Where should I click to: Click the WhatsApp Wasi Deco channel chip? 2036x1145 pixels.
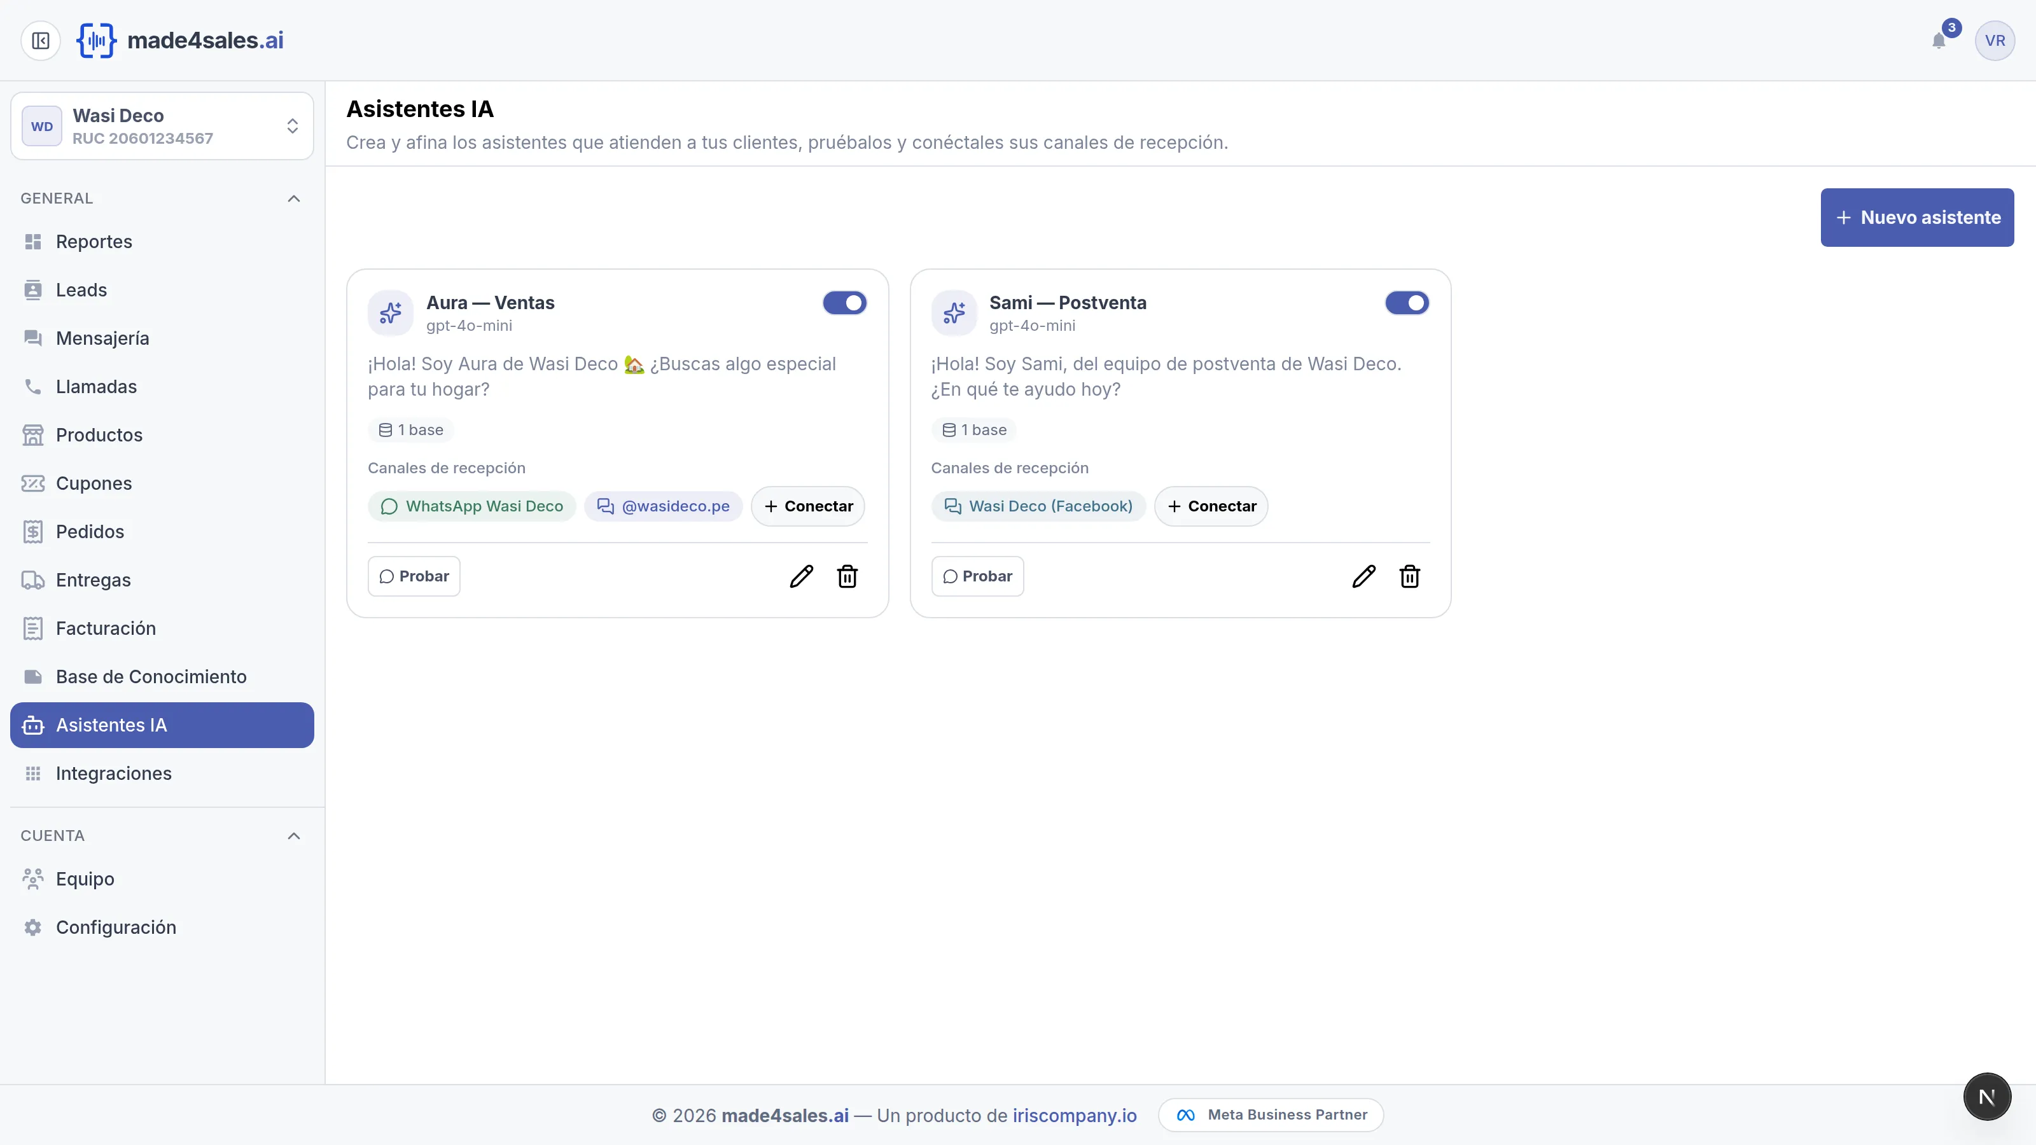click(472, 506)
